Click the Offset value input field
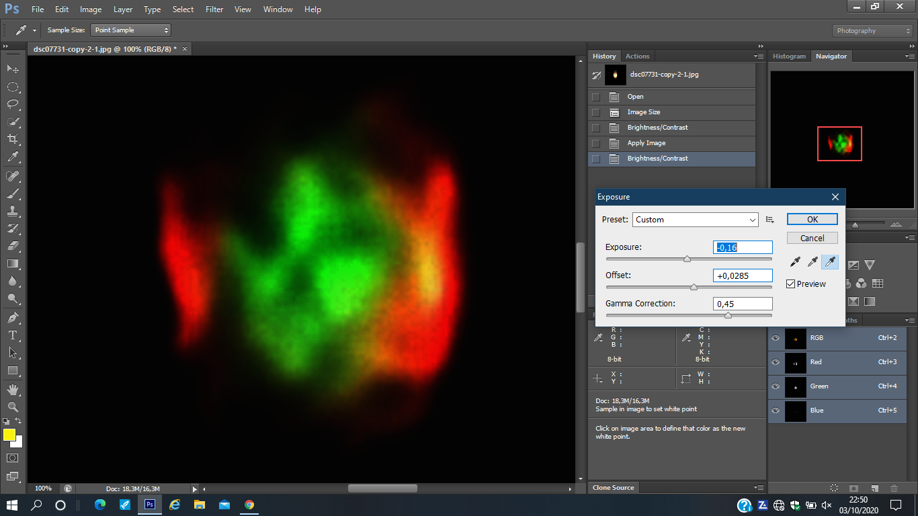Screen dimensions: 918x516 743,275
